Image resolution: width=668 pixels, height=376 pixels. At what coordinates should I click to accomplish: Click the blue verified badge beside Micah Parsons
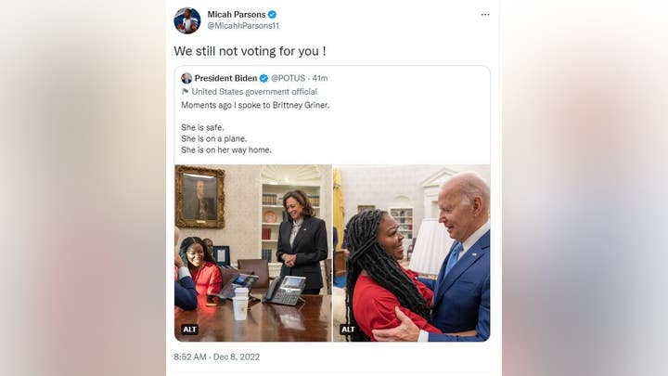click(272, 15)
